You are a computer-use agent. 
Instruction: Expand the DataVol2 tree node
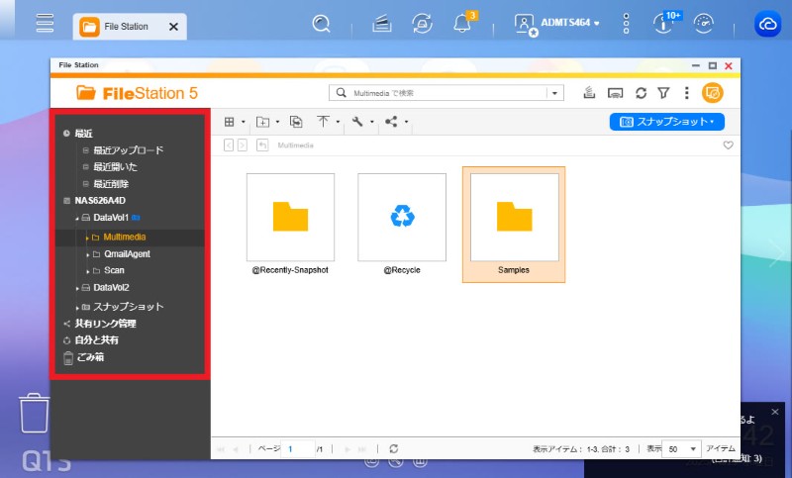tap(78, 287)
